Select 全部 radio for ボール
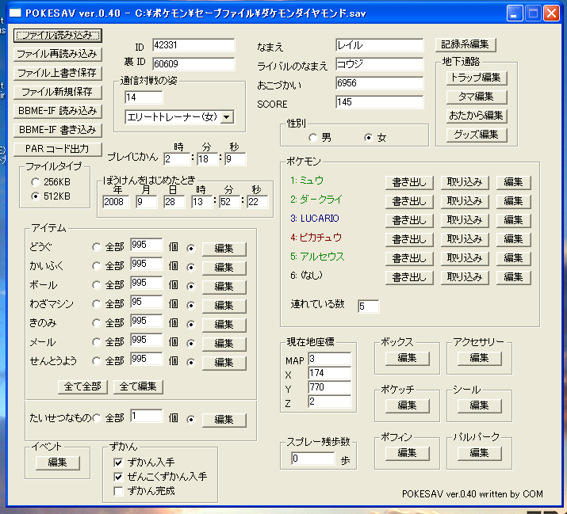 [x=96, y=285]
